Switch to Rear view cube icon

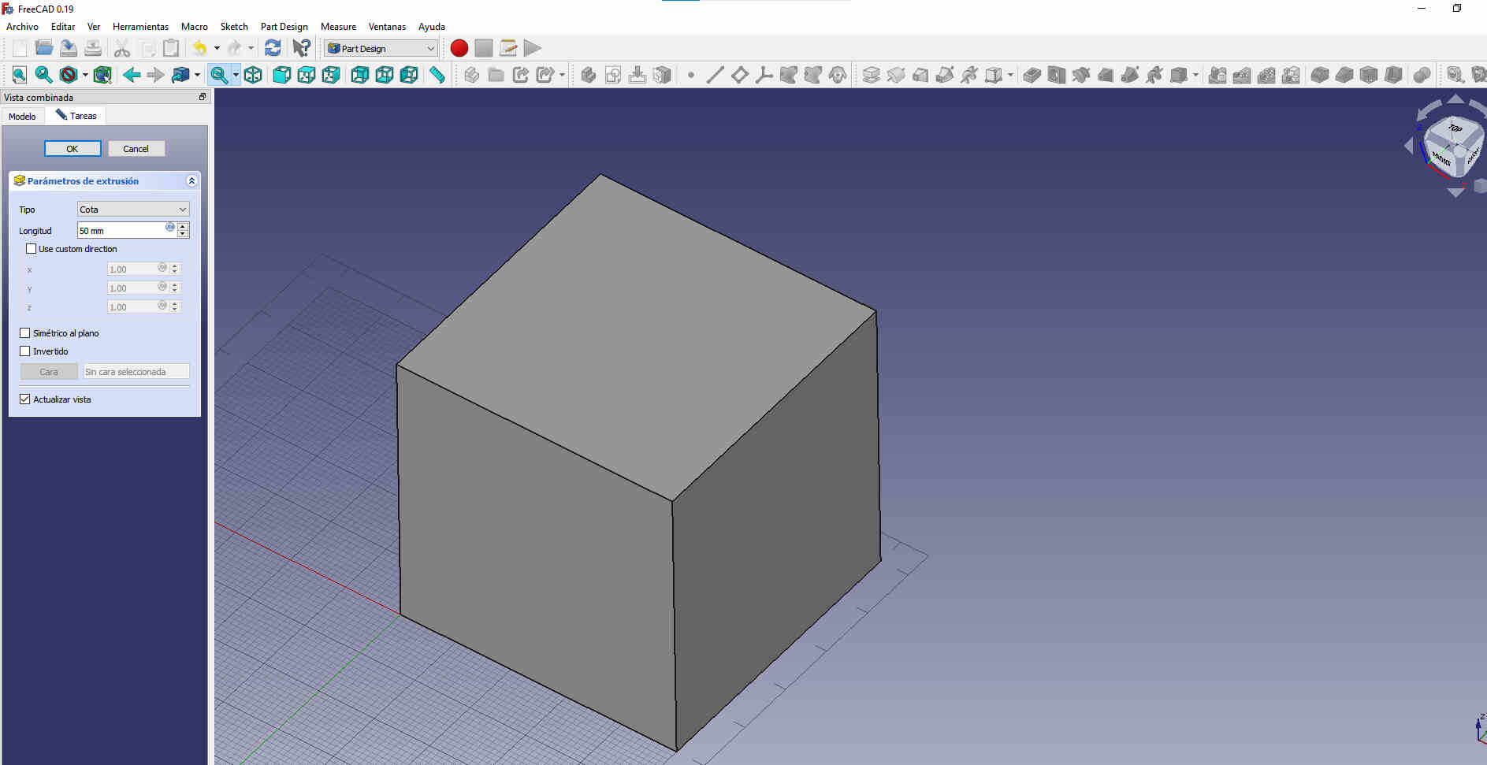(x=359, y=75)
